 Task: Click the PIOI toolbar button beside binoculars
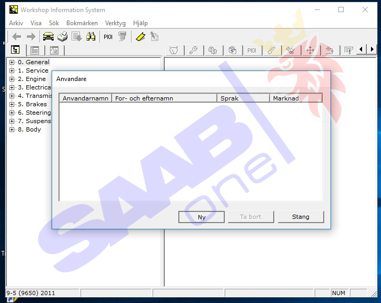point(108,36)
